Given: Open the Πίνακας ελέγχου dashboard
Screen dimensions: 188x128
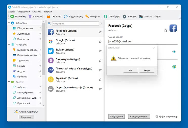Looking at the screenshot, I should 150,16.
